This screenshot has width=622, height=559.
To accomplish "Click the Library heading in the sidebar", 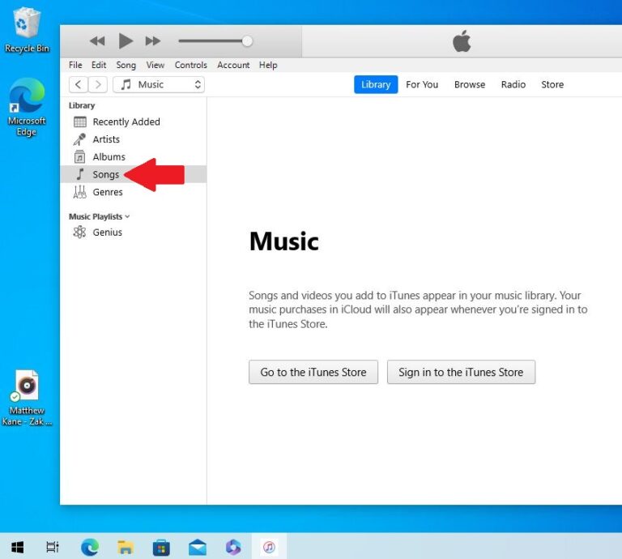I will click(82, 105).
